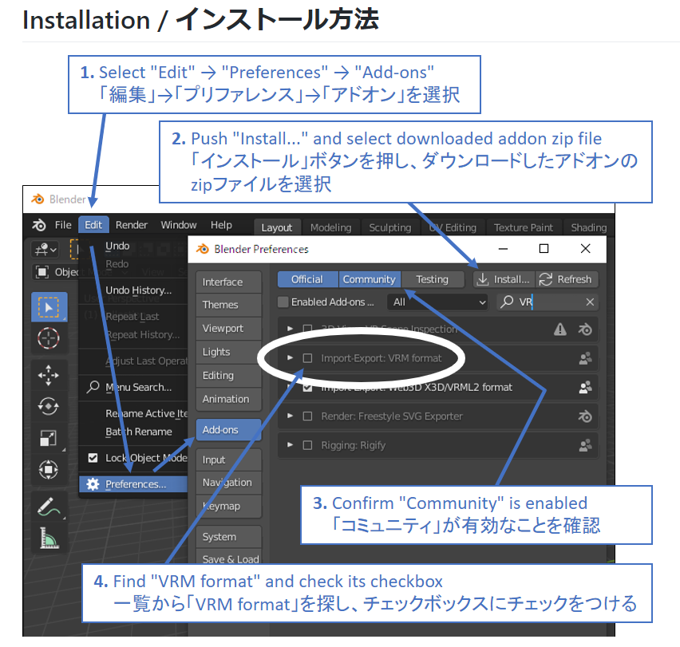Click the community icon on Web3D X3D row

coord(585,388)
